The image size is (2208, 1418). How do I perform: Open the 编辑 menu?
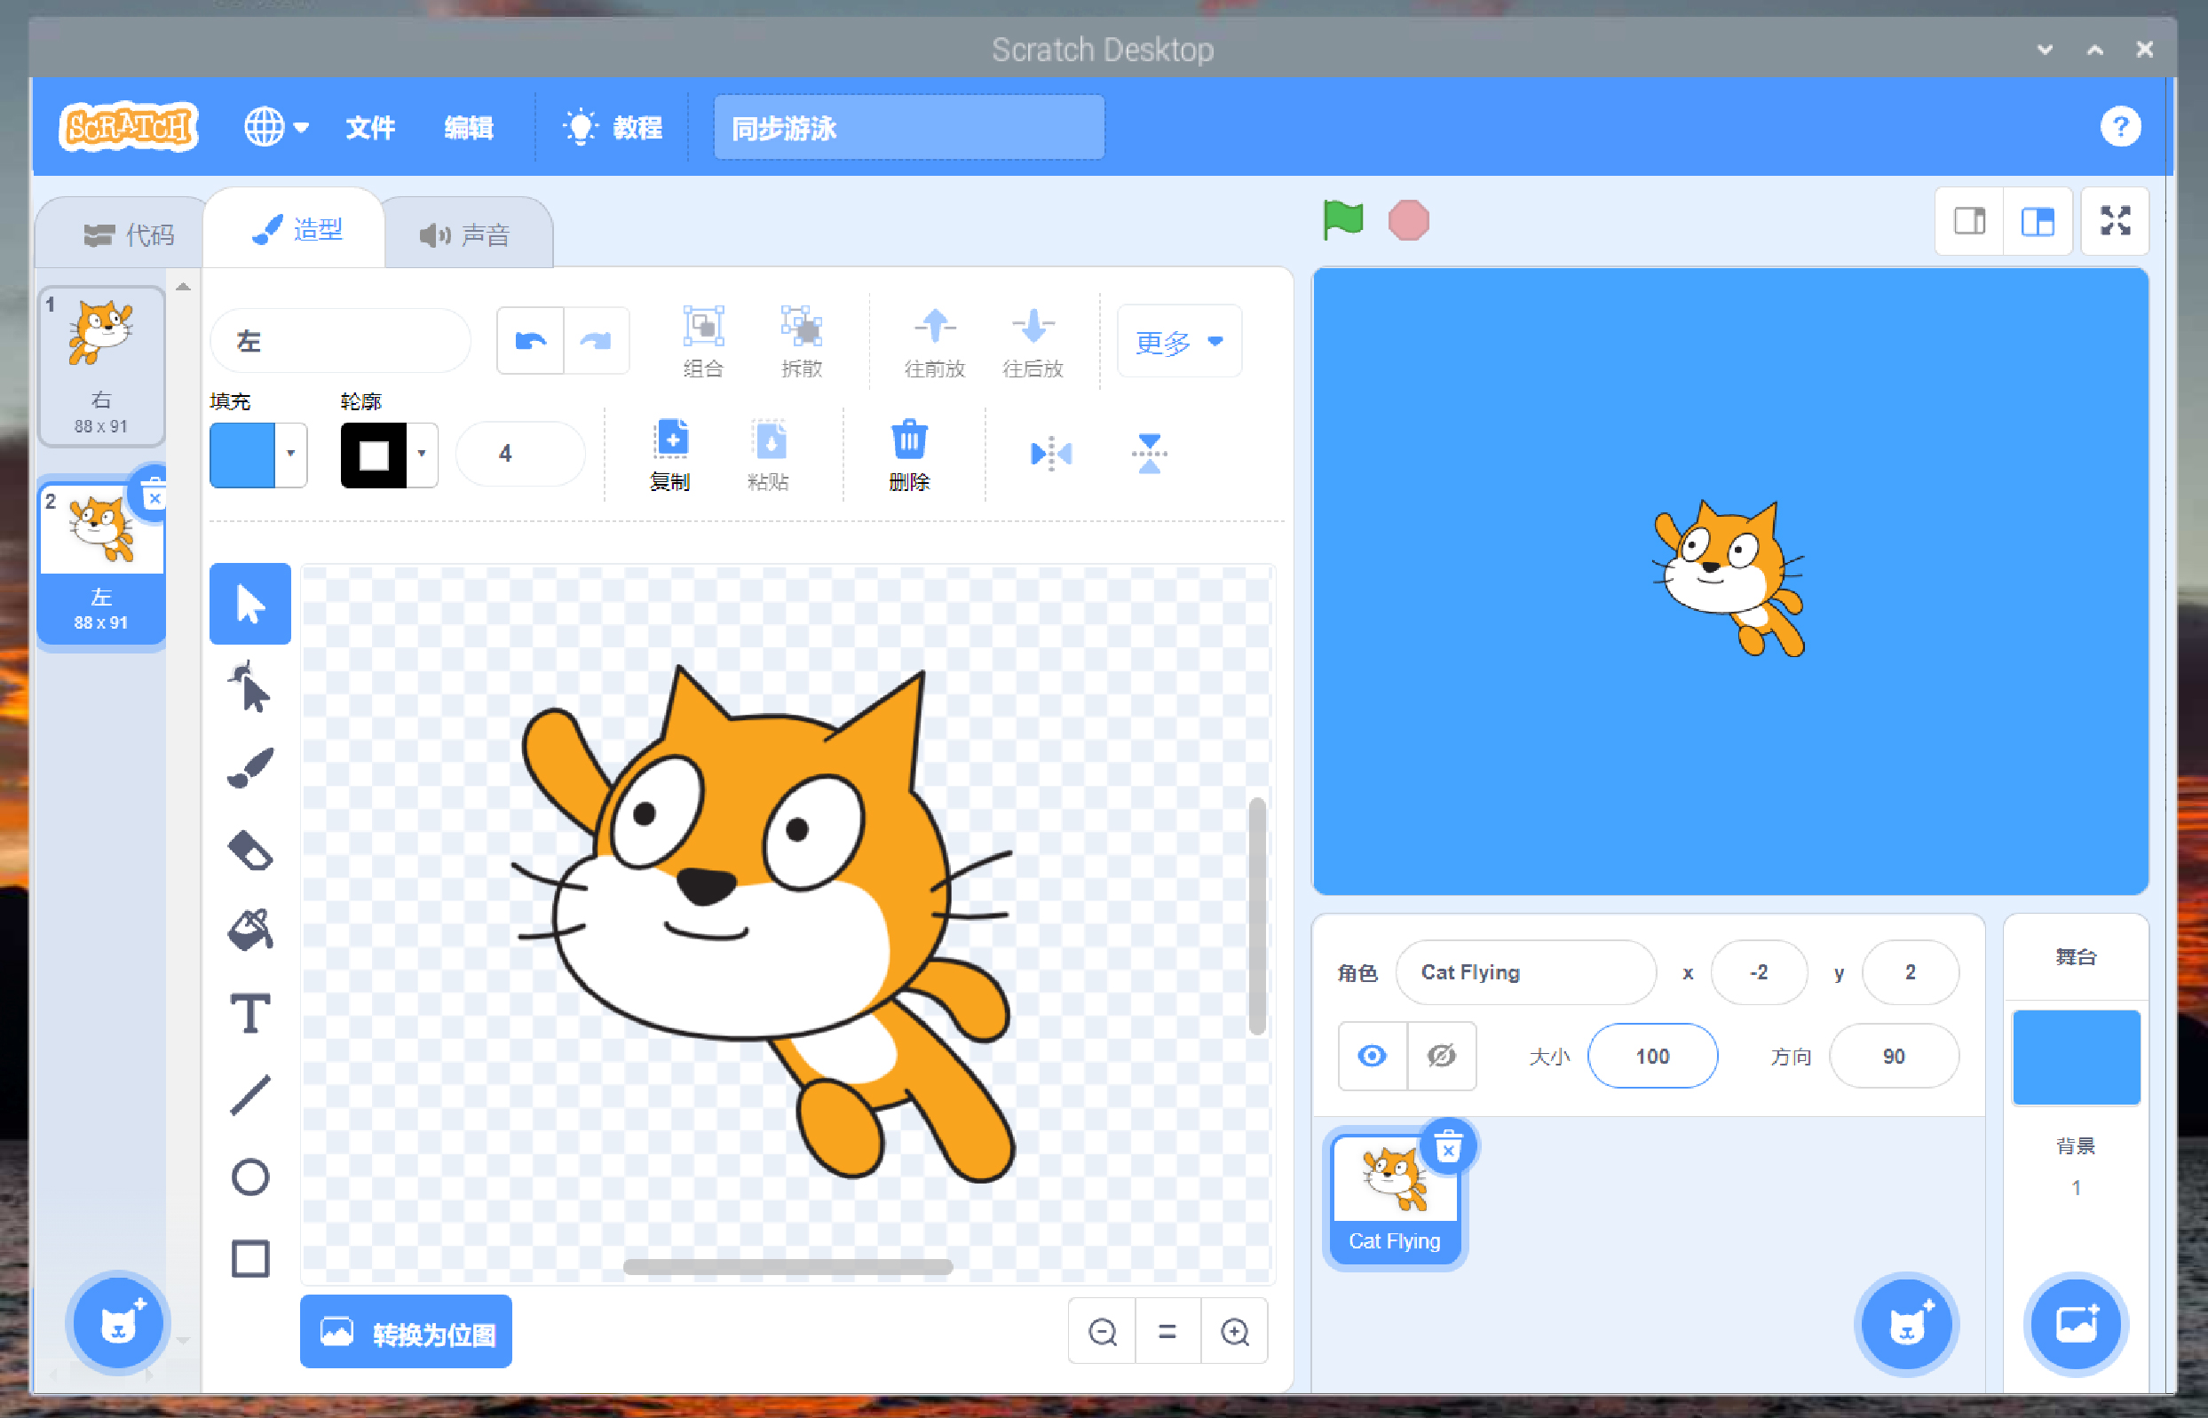[469, 127]
